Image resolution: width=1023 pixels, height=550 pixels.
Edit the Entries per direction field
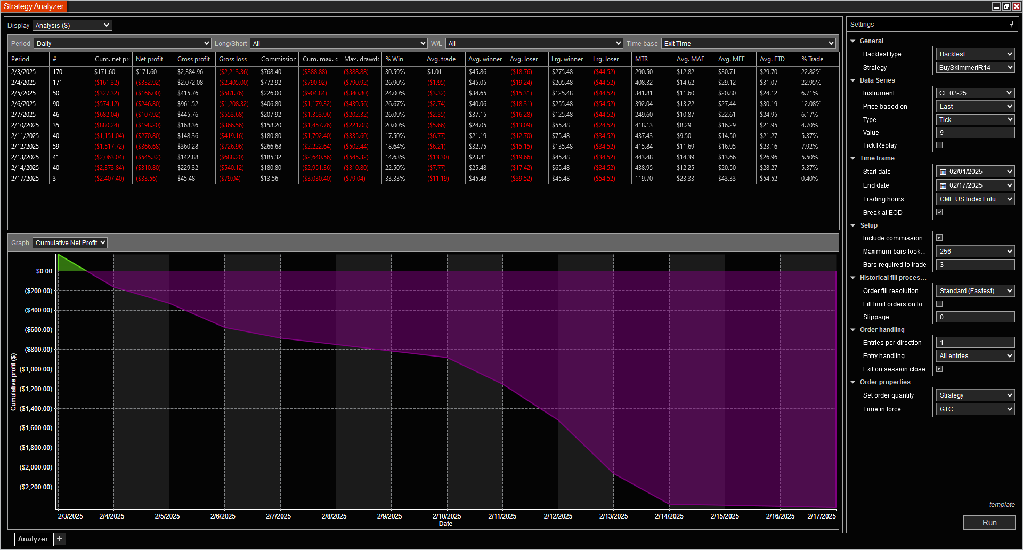[x=975, y=343]
